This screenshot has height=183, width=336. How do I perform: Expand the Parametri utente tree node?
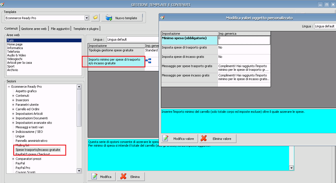tap(13, 105)
